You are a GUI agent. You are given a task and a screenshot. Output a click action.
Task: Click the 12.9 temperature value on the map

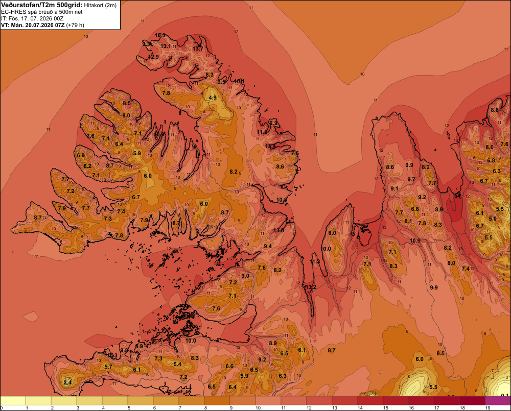click(x=153, y=57)
